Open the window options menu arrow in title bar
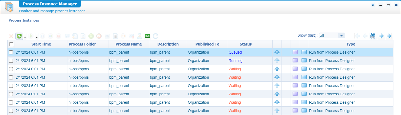 (373, 5)
